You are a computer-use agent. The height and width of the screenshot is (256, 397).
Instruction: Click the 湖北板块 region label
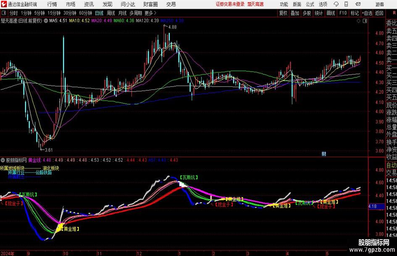pos(51,168)
